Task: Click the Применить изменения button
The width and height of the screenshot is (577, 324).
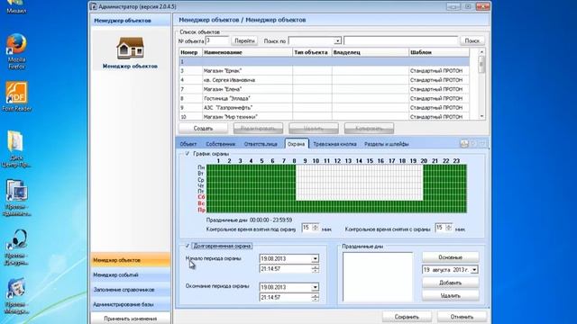Action: [x=130, y=319]
